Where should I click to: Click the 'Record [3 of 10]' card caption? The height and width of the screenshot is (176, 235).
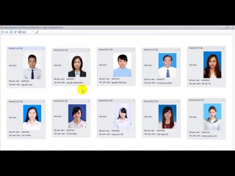[x=61, y=50]
